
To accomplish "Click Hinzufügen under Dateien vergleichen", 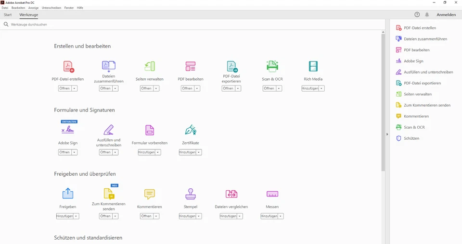I will coord(228,216).
